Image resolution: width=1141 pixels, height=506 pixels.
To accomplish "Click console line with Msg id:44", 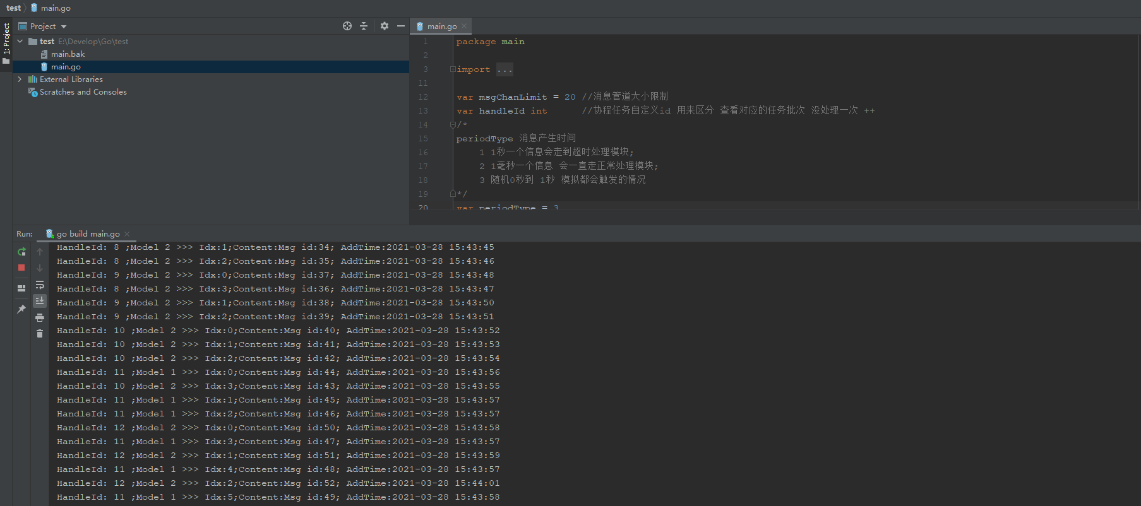I will [278, 372].
